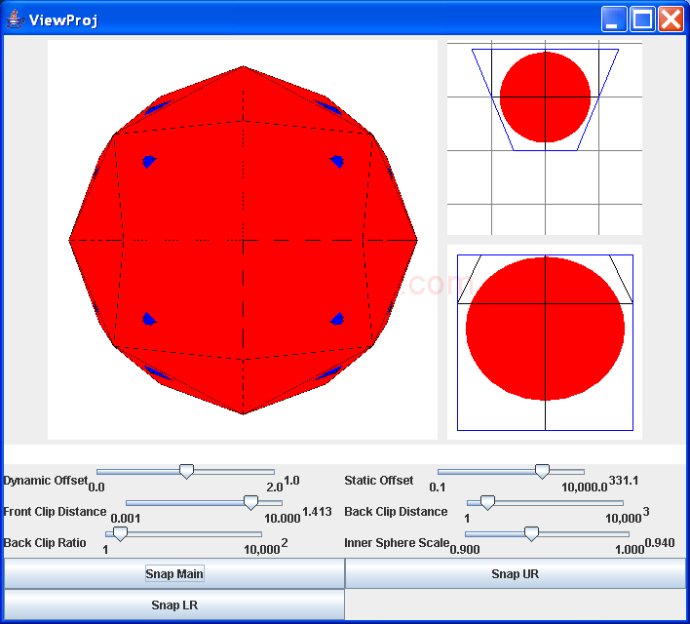Screen dimensions: 690x624
Task: Click the Static Offset maximum label 10,000.0
Action: (585, 487)
